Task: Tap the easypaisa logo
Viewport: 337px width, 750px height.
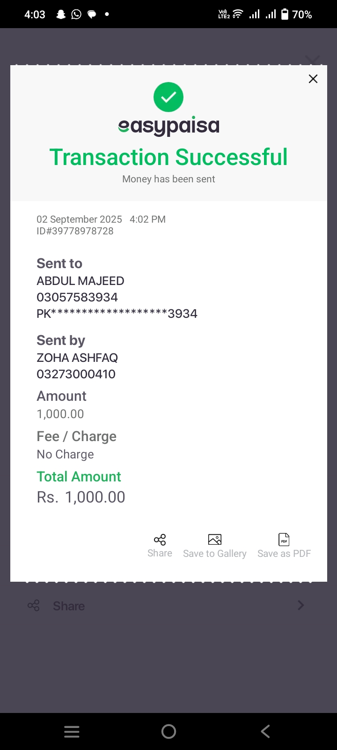Action: click(x=168, y=126)
